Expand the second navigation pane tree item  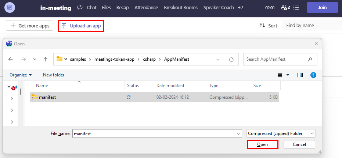pos(12,99)
